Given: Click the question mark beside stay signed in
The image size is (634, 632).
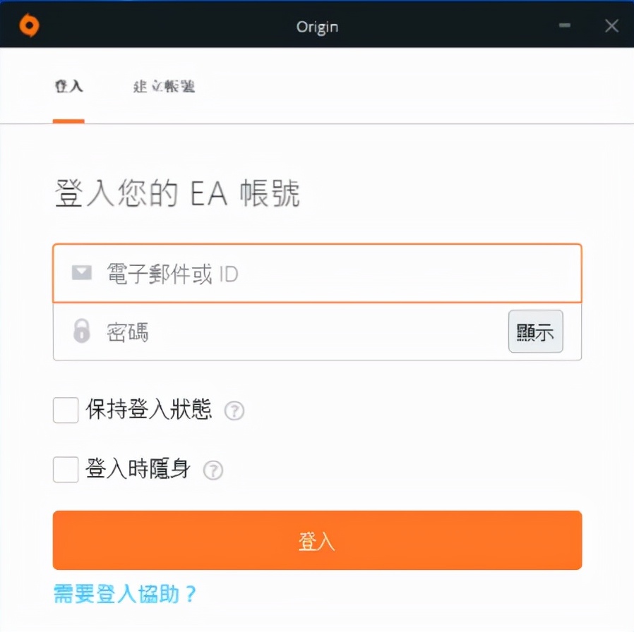Looking at the screenshot, I should (234, 411).
